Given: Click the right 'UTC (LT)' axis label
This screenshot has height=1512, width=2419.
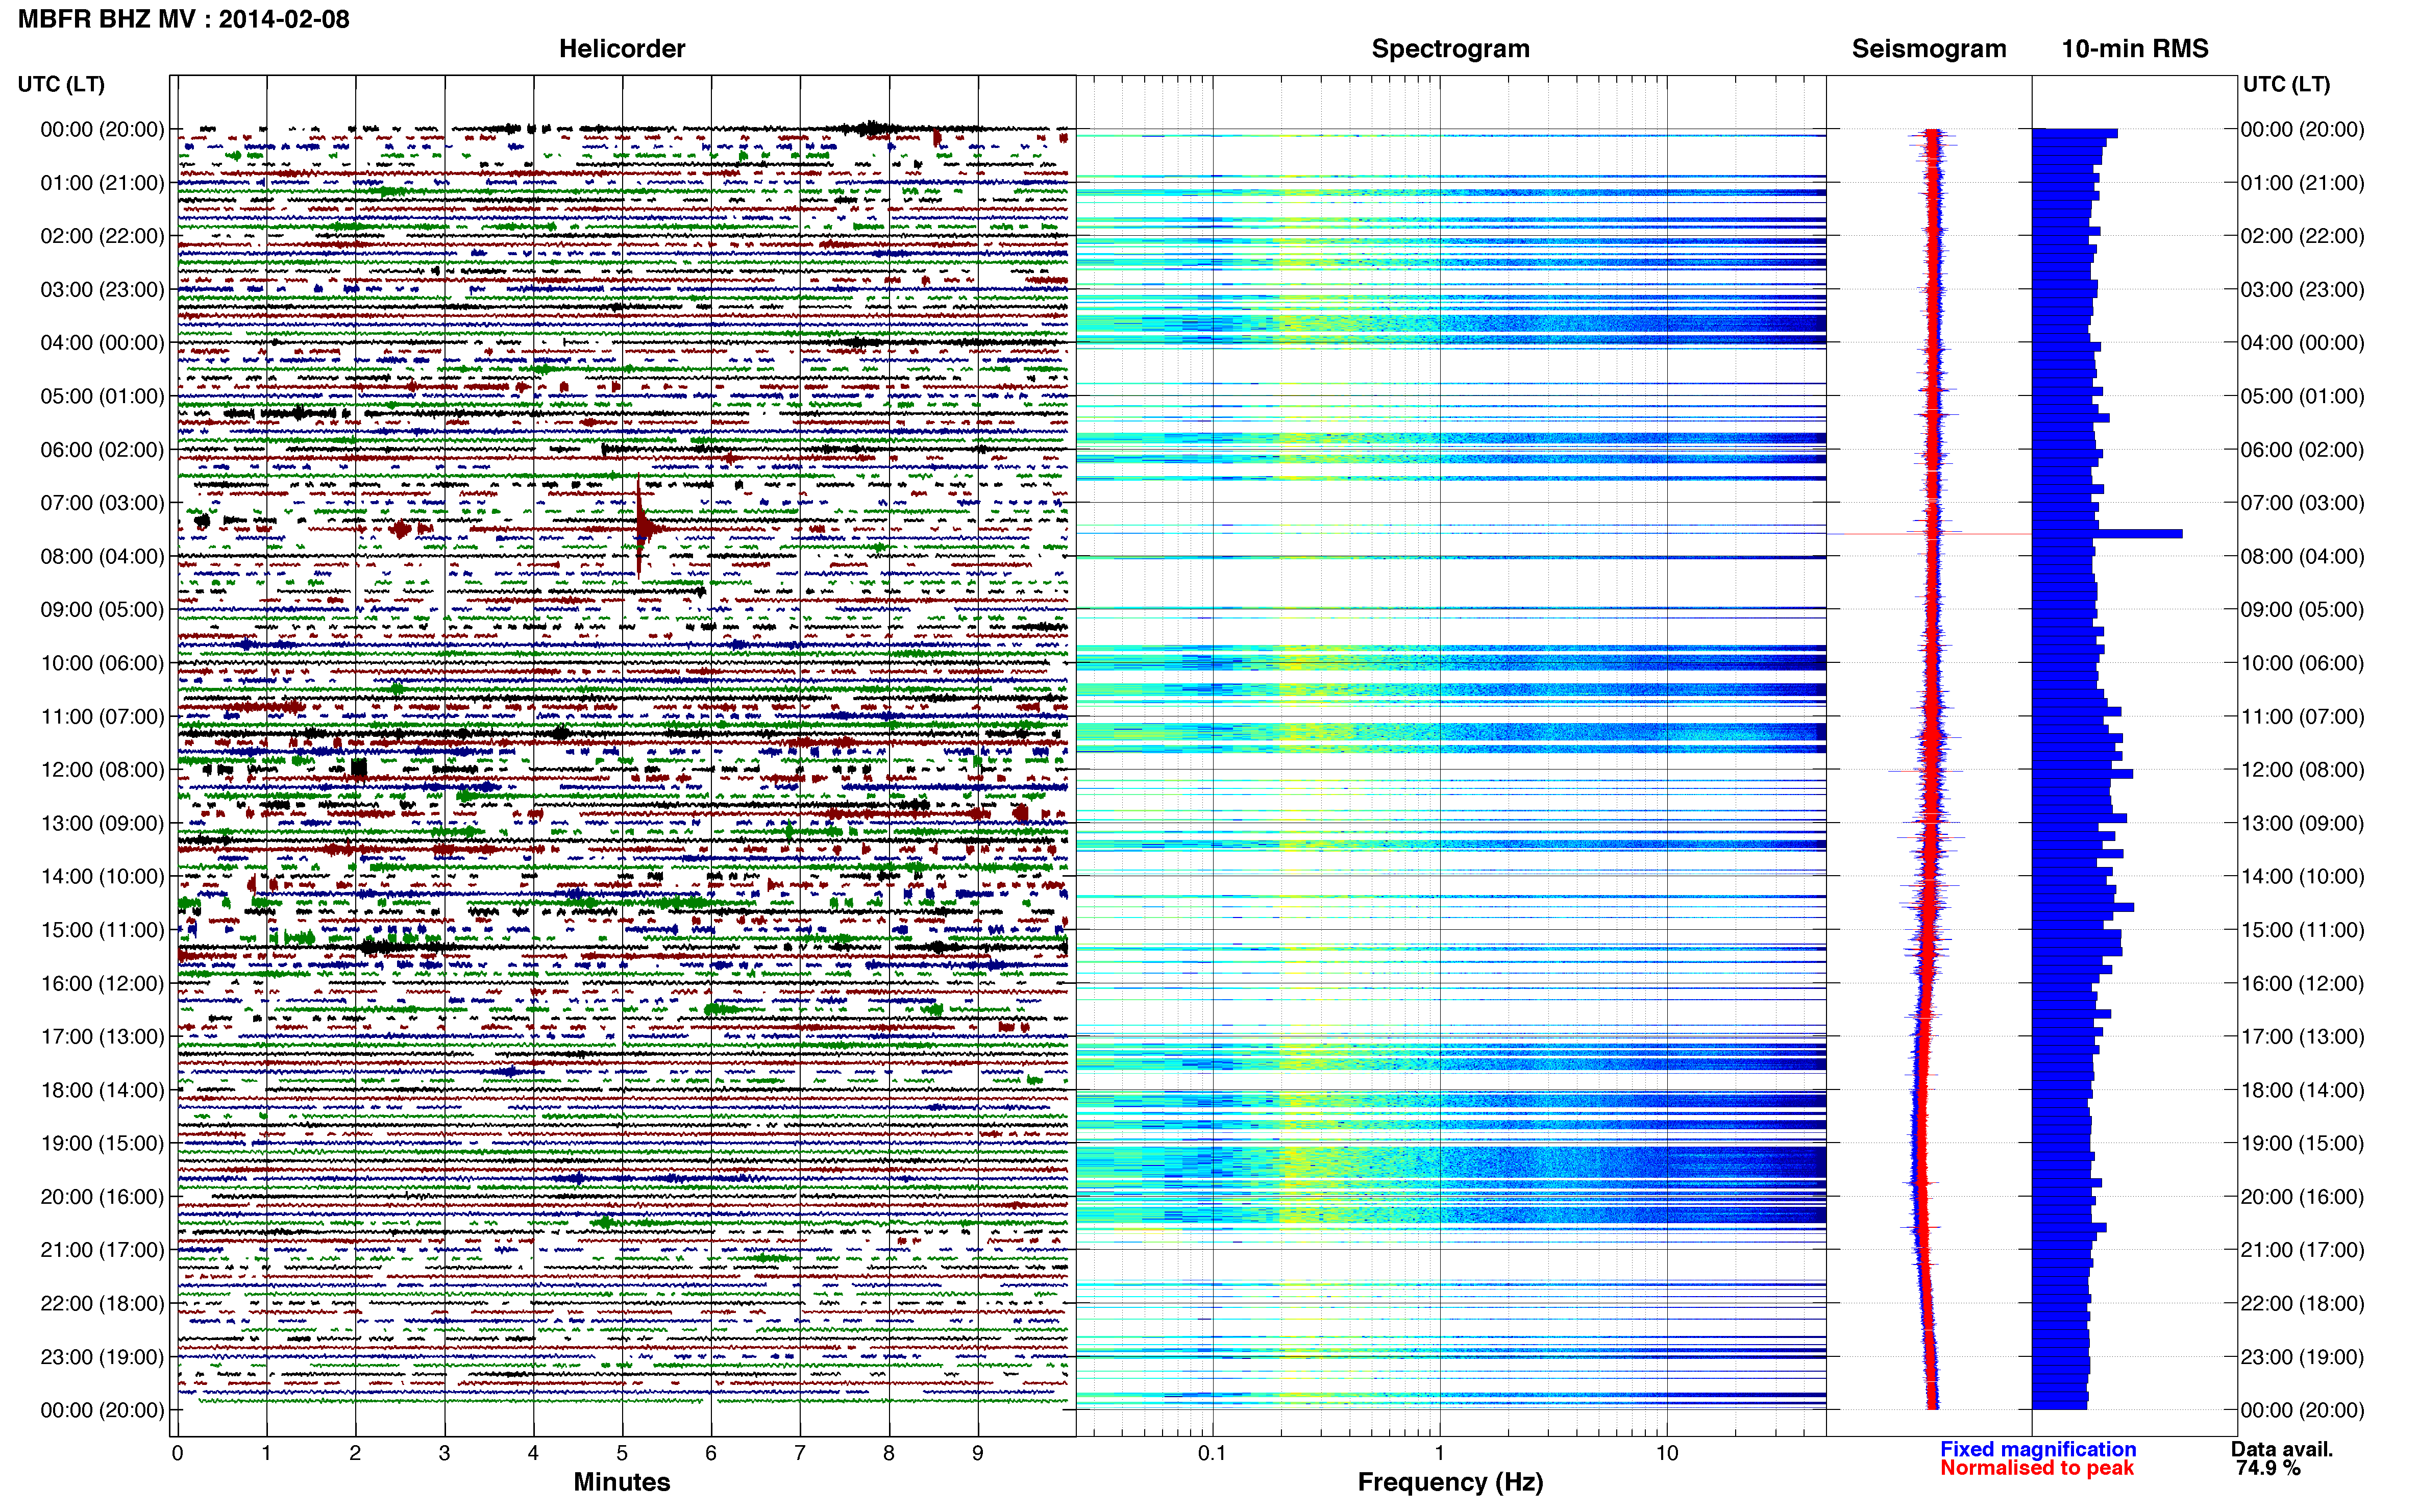Looking at the screenshot, I should click(2286, 84).
